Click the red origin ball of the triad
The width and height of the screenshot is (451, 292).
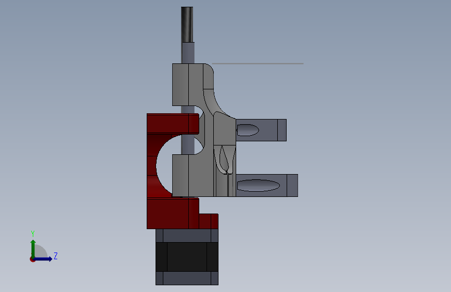[x=32, y=259]
